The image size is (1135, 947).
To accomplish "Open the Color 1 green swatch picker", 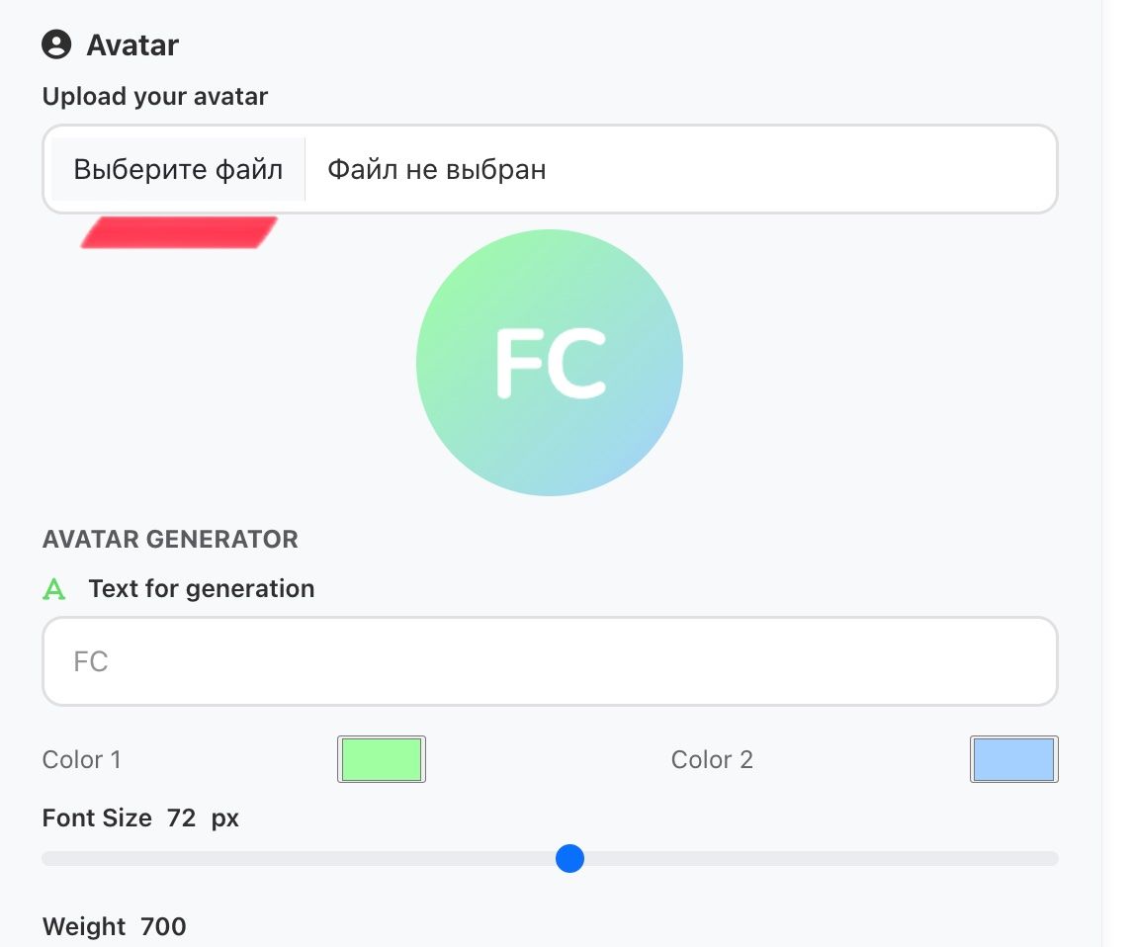I will coord(381,758).
